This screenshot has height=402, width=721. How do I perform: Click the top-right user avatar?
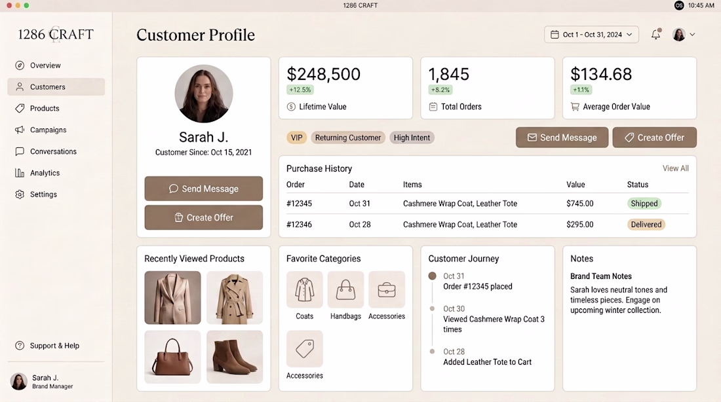point(678,35)
